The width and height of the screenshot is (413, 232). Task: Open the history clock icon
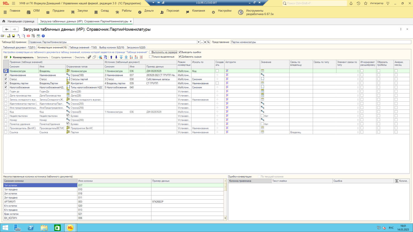pyautogui.click(x=358, y=3)
